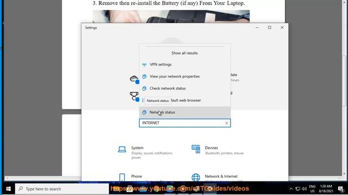This screenshot has width=348, height=195.
Task: Click the OneDrive cloud icon in Settings
Action: tap(134, 79)
